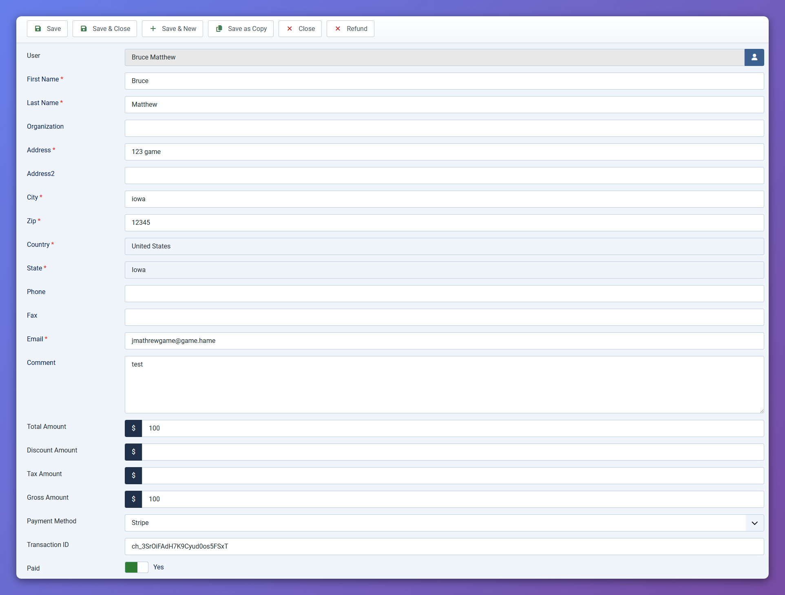The width and height of the screenshot is (785, 595).
Task: Expand the Payment Method dropdown arrow
Action: tap(754, 523)
